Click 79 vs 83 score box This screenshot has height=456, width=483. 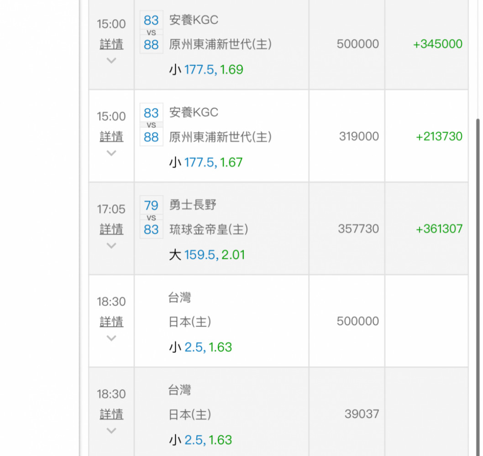[x=151, y=218]
